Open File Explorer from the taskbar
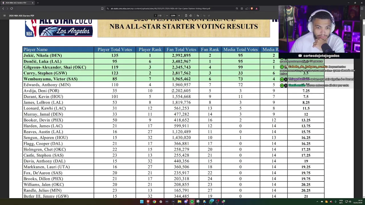 179,202
